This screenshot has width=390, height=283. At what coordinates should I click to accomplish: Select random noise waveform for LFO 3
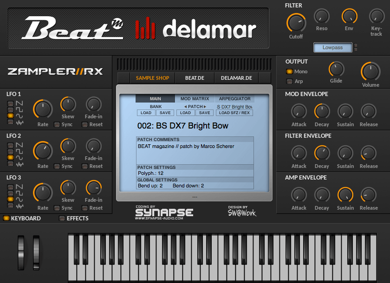tap(10, 205)
